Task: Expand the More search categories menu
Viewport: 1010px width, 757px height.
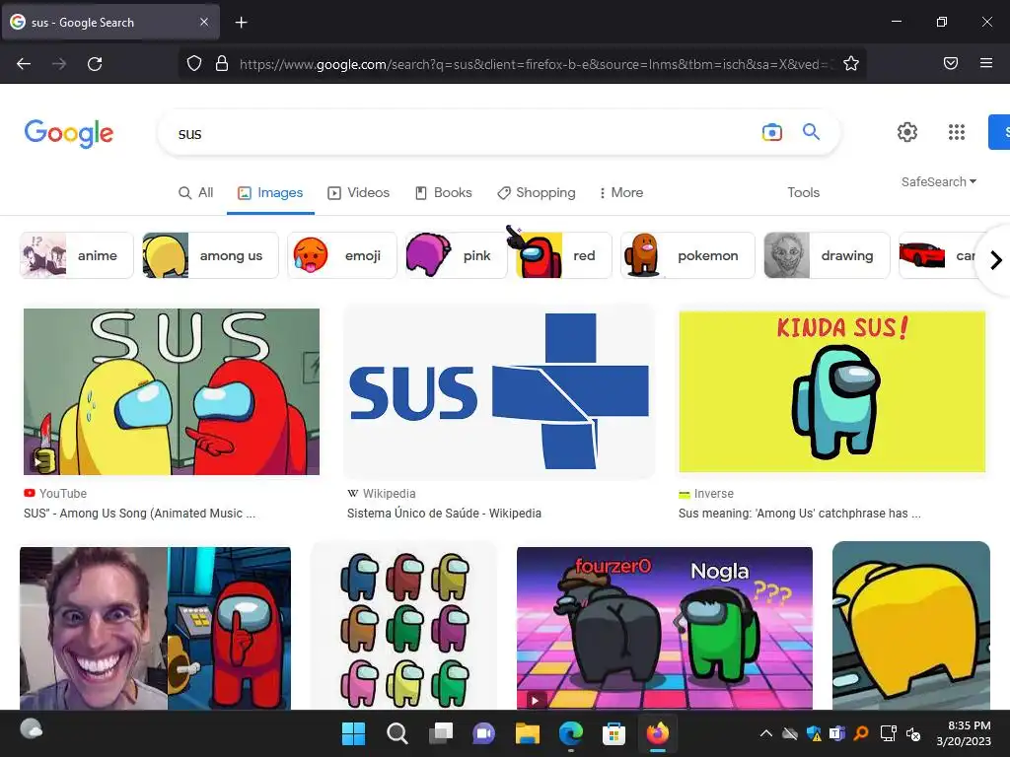Action: click(621, 192)
